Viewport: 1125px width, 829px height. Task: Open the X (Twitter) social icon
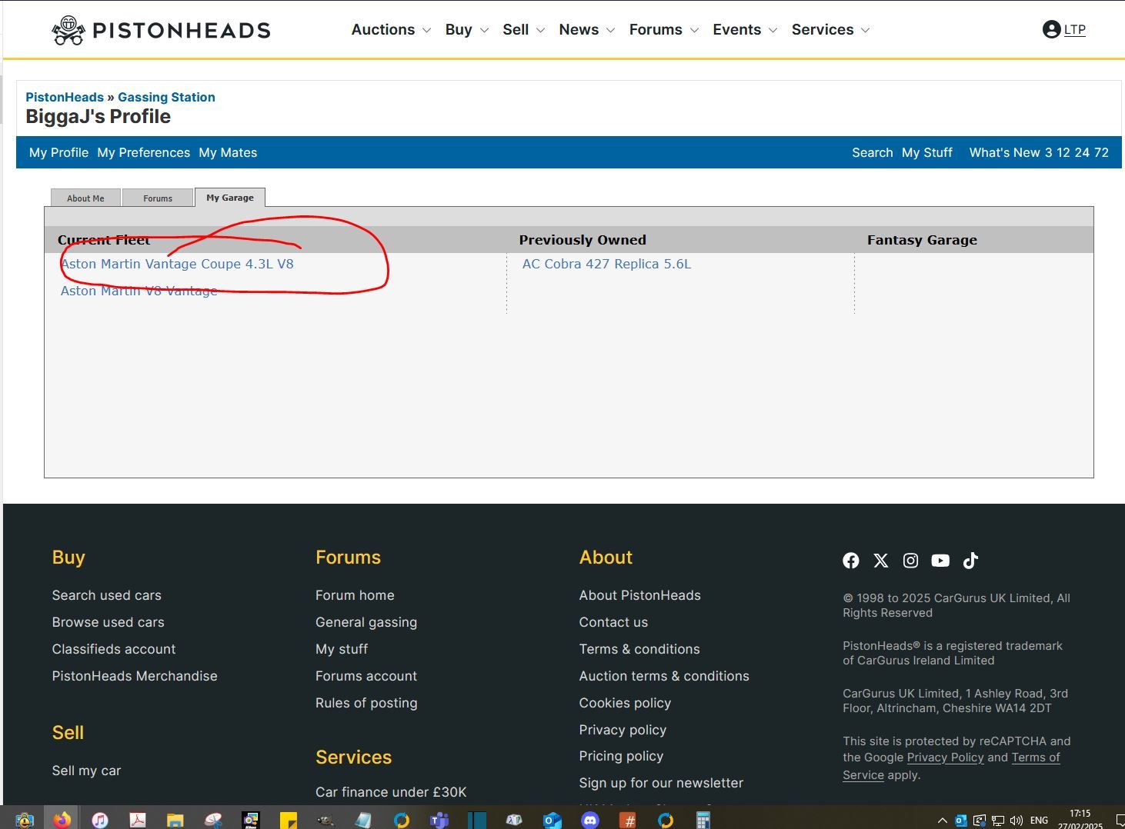click(880, 561)
